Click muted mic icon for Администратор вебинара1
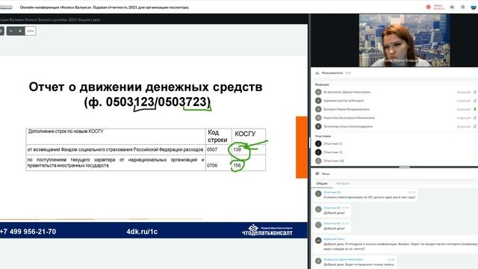The height and width of the screenshot is (269, 478). pyautogui.click(x=475, y=100)
